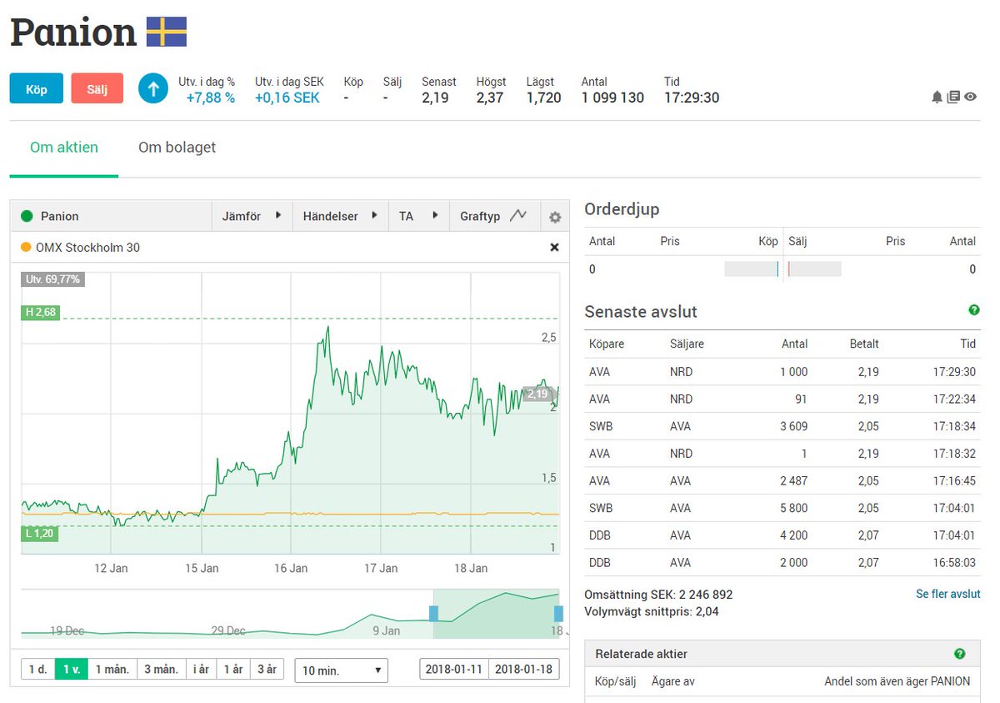
Task: Click end date field 2018-01-18
Action: coord(524,670)
